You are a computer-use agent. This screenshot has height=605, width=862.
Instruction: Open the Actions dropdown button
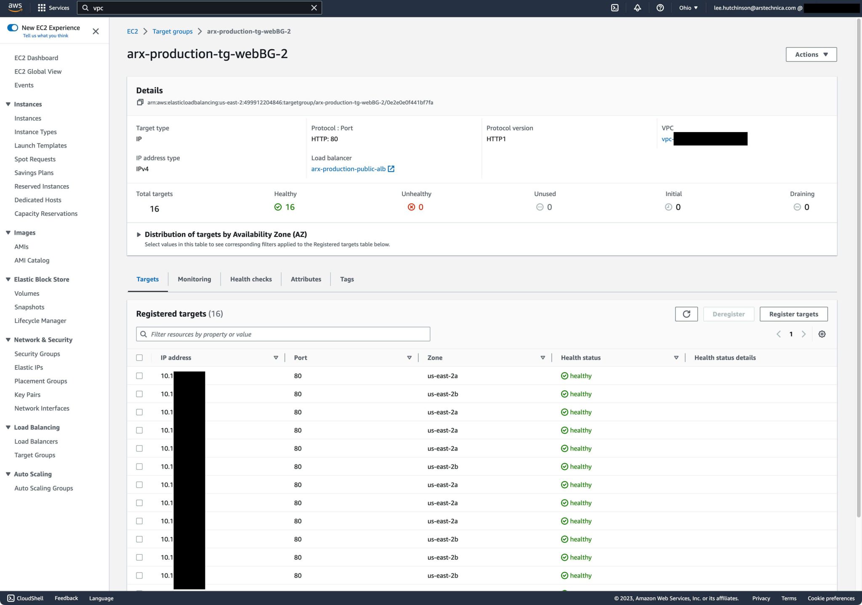point(811,54)
